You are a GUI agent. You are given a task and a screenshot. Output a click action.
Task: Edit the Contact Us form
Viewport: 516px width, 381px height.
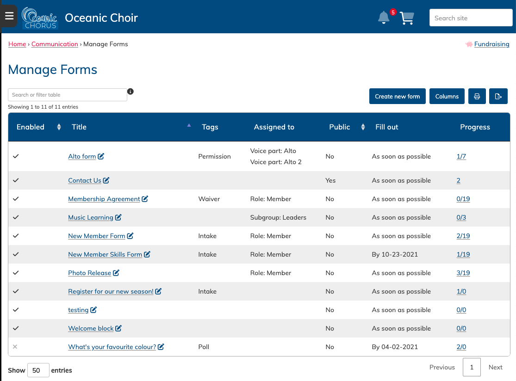[x=106, y=180]
